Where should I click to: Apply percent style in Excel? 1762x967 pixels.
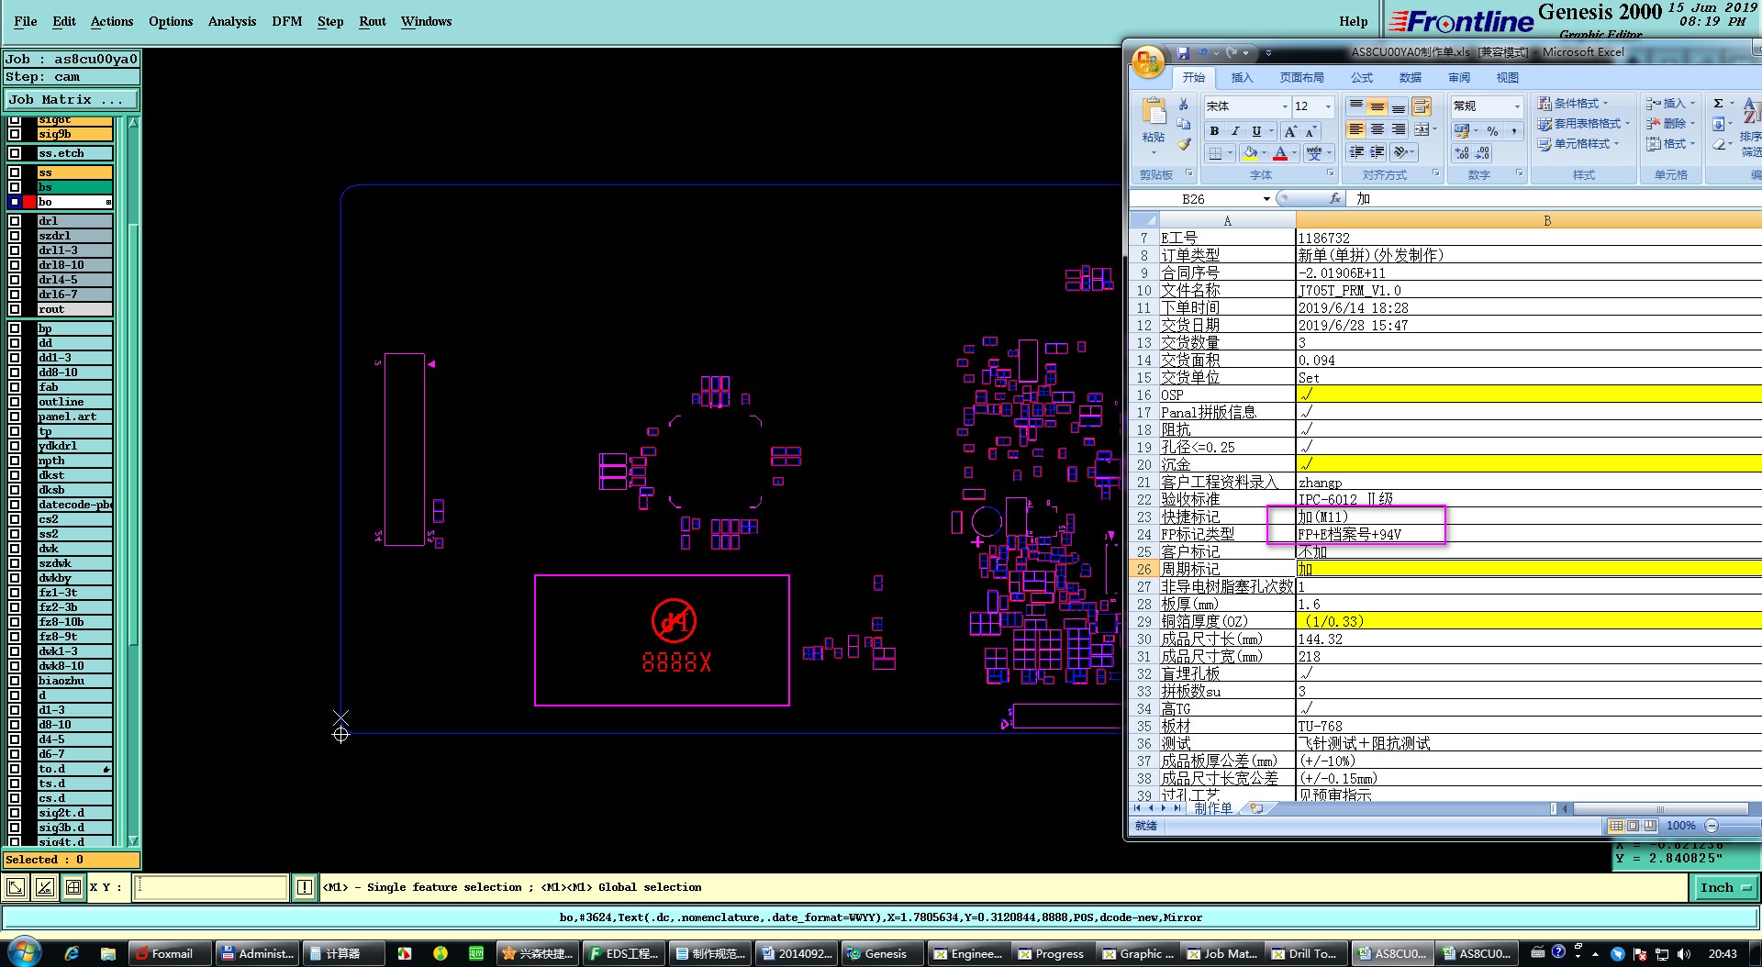click(x=1492, y=131)
